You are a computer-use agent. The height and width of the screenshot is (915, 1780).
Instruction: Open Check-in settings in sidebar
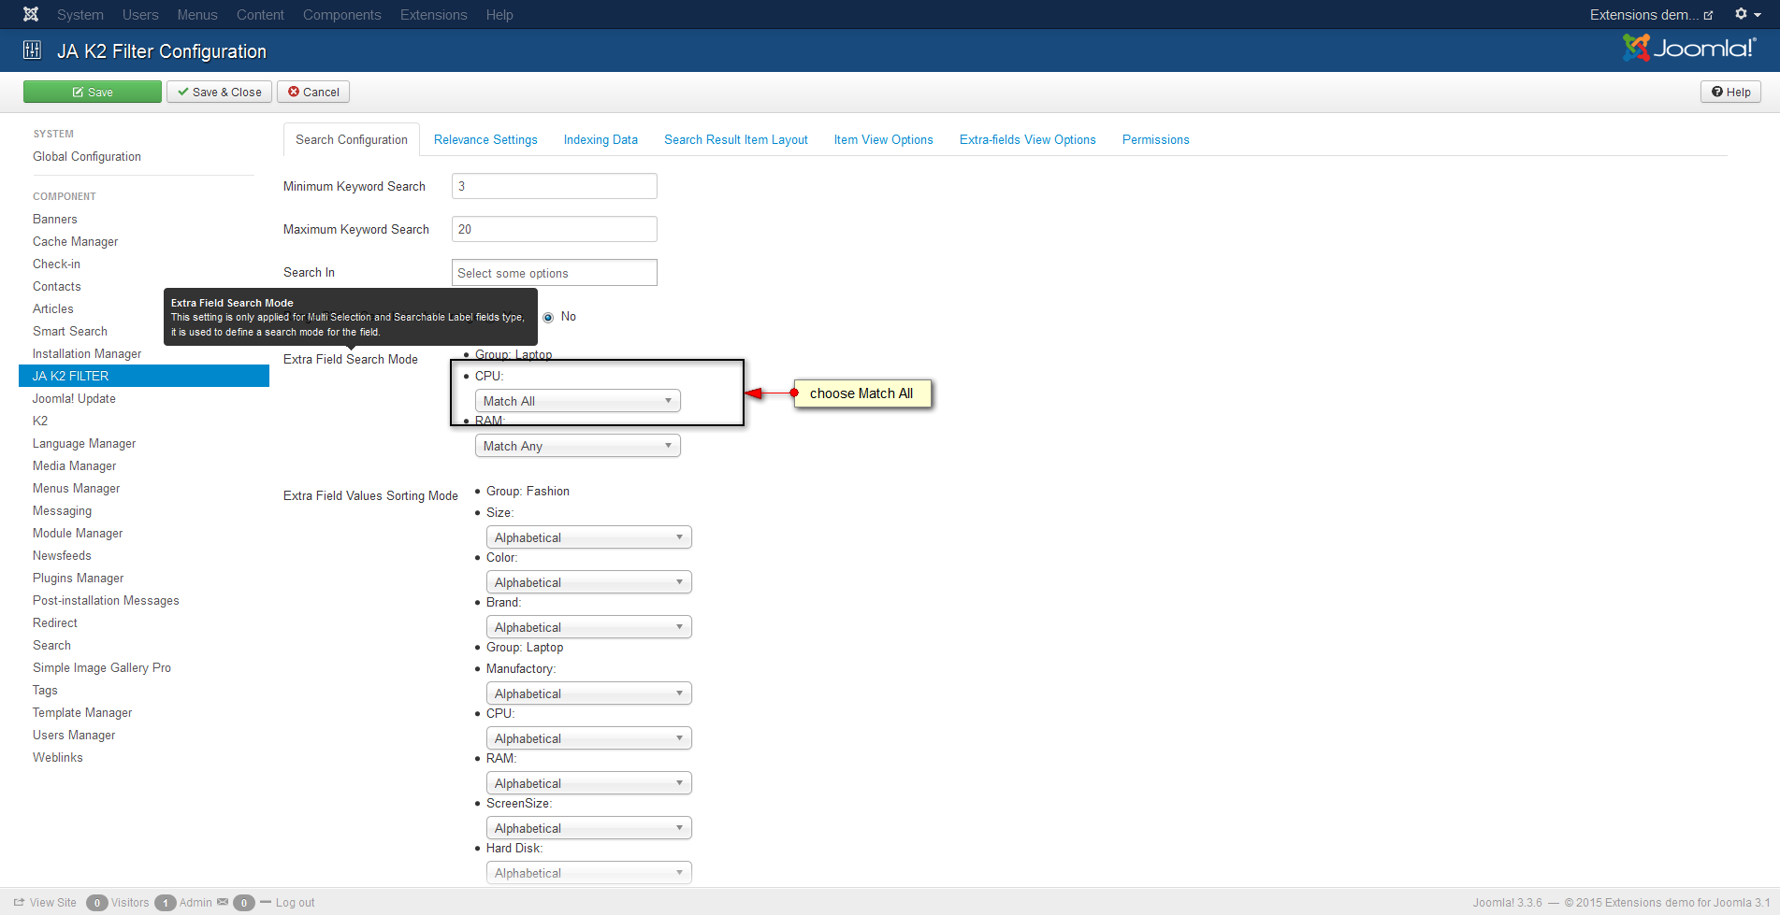(x=57, y=264)
